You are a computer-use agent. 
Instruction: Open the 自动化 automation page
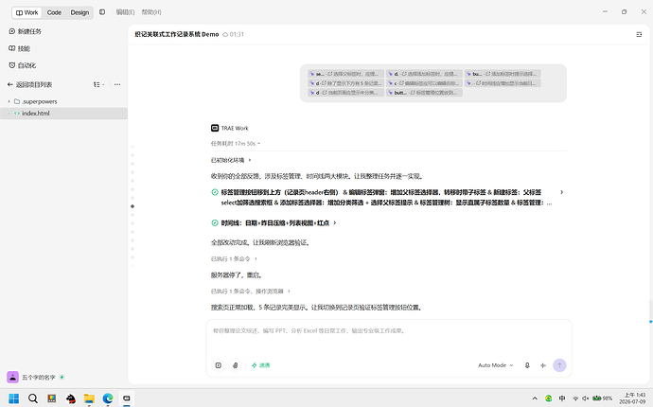23,65
